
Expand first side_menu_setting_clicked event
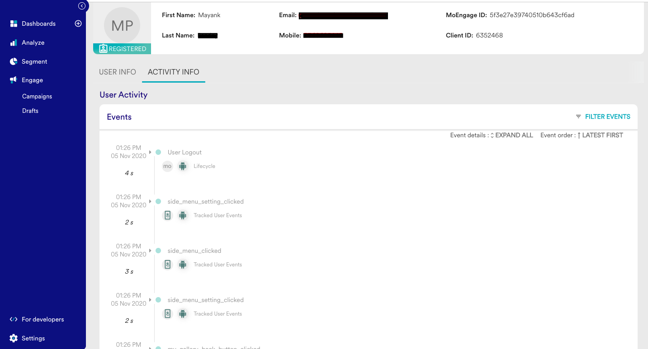tap(150, 201)
